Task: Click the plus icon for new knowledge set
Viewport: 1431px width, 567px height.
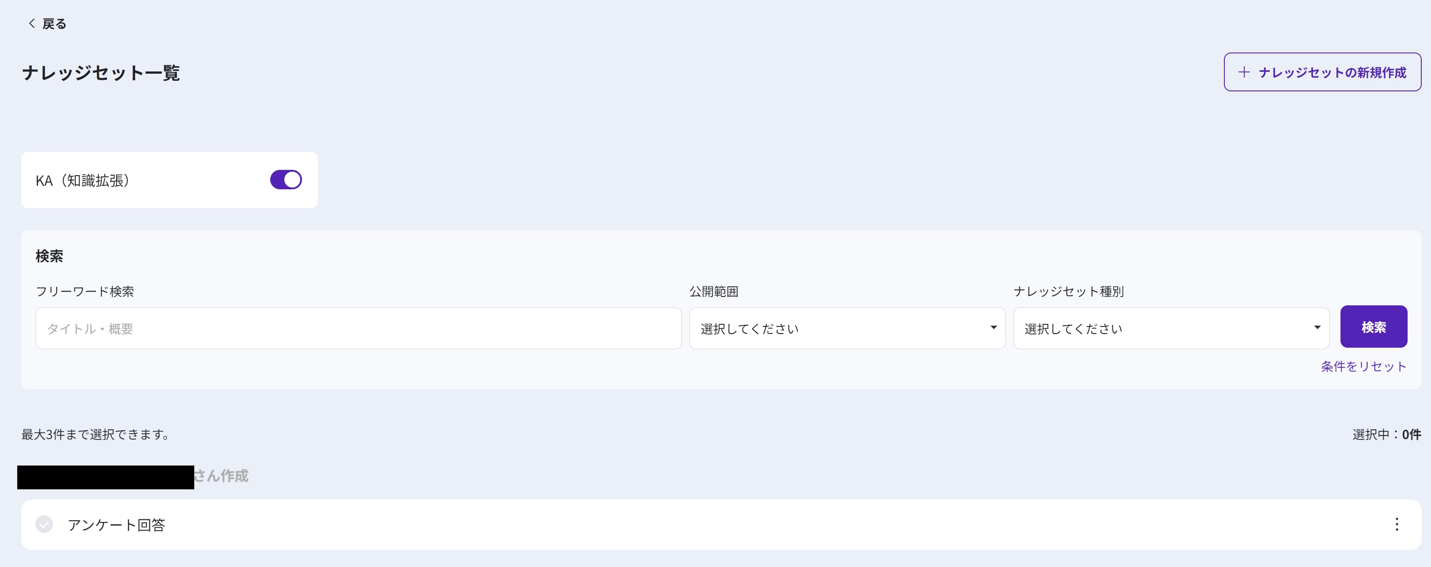Action: click(1244, 72)
